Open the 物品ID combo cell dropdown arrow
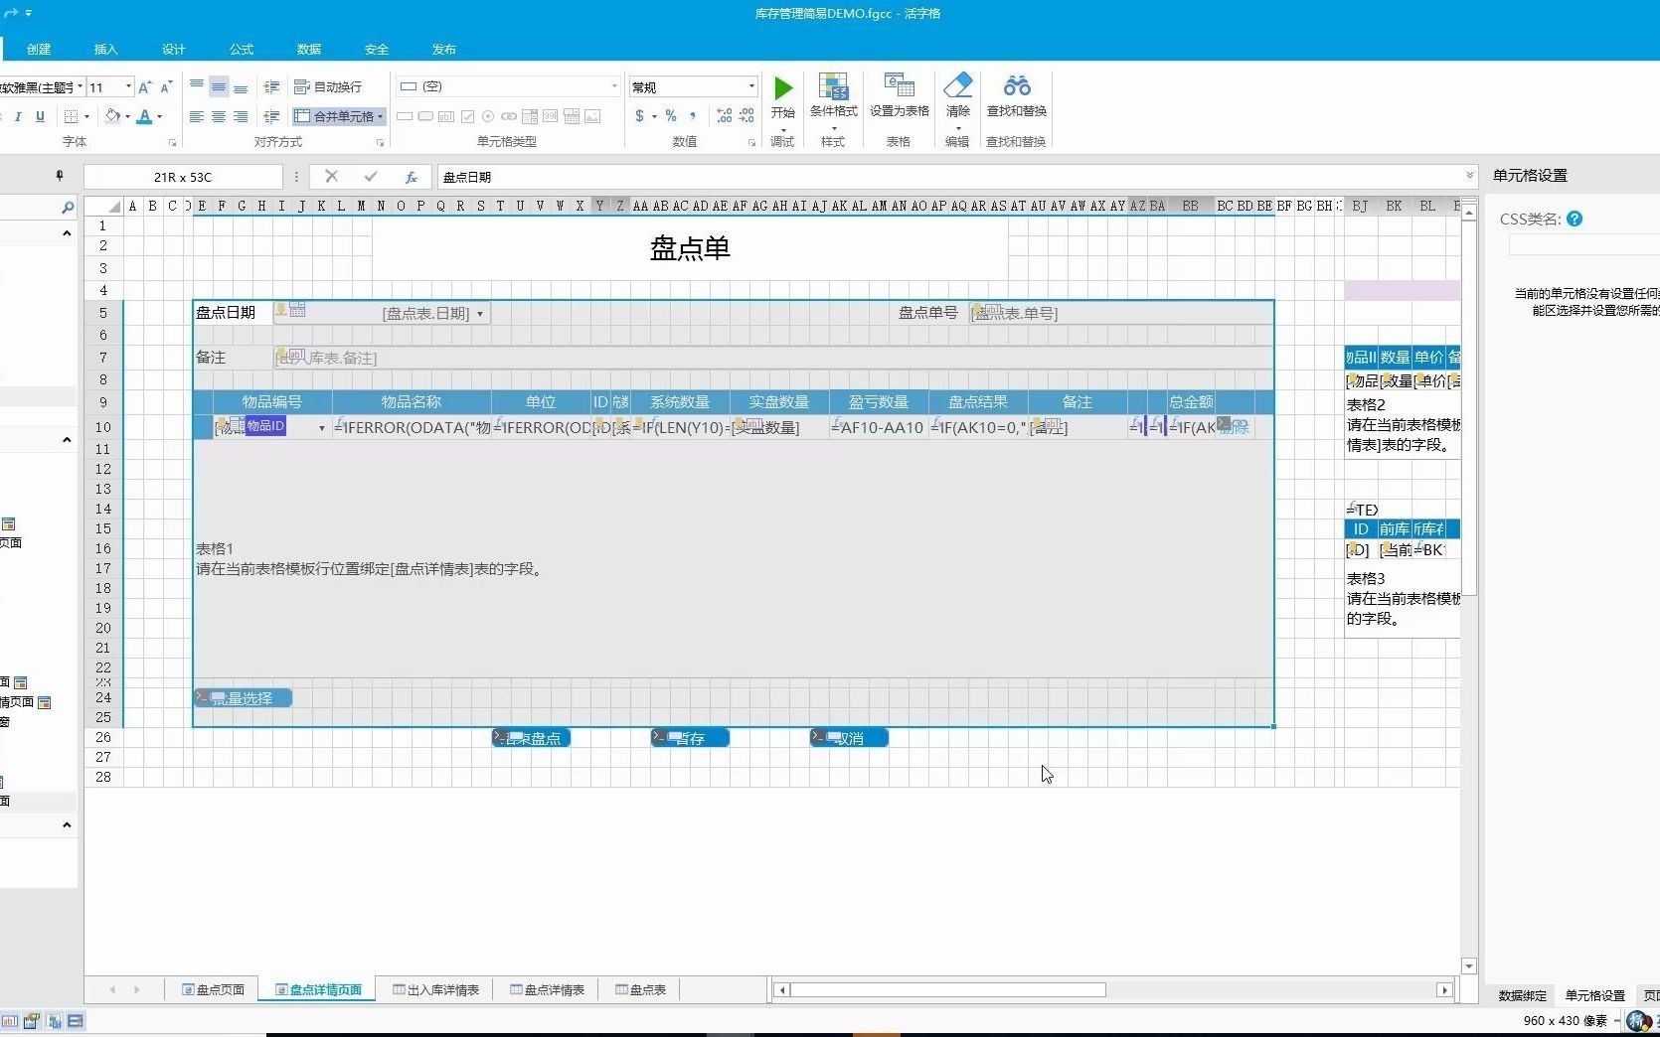This screenshot has width=1660, height=1037. pyautogui.click(x=321, y=428)
